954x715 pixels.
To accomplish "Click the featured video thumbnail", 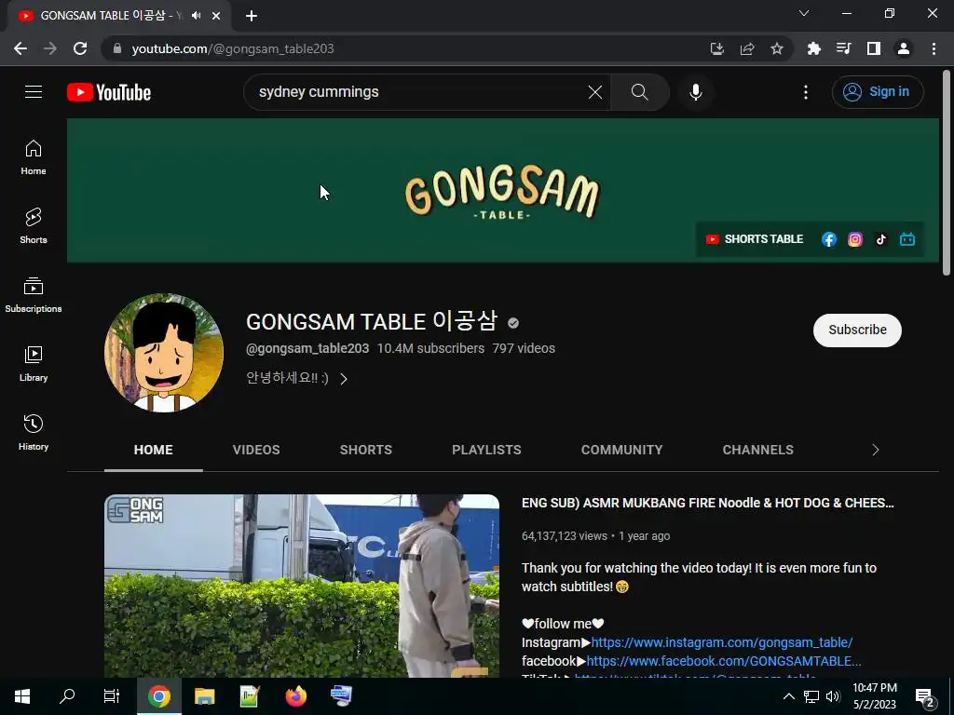I will click(x=302, y=586).
